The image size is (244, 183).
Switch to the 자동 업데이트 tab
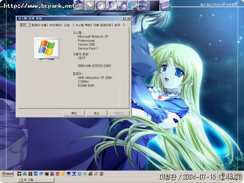pyautogui.click(x=102, y=25)
